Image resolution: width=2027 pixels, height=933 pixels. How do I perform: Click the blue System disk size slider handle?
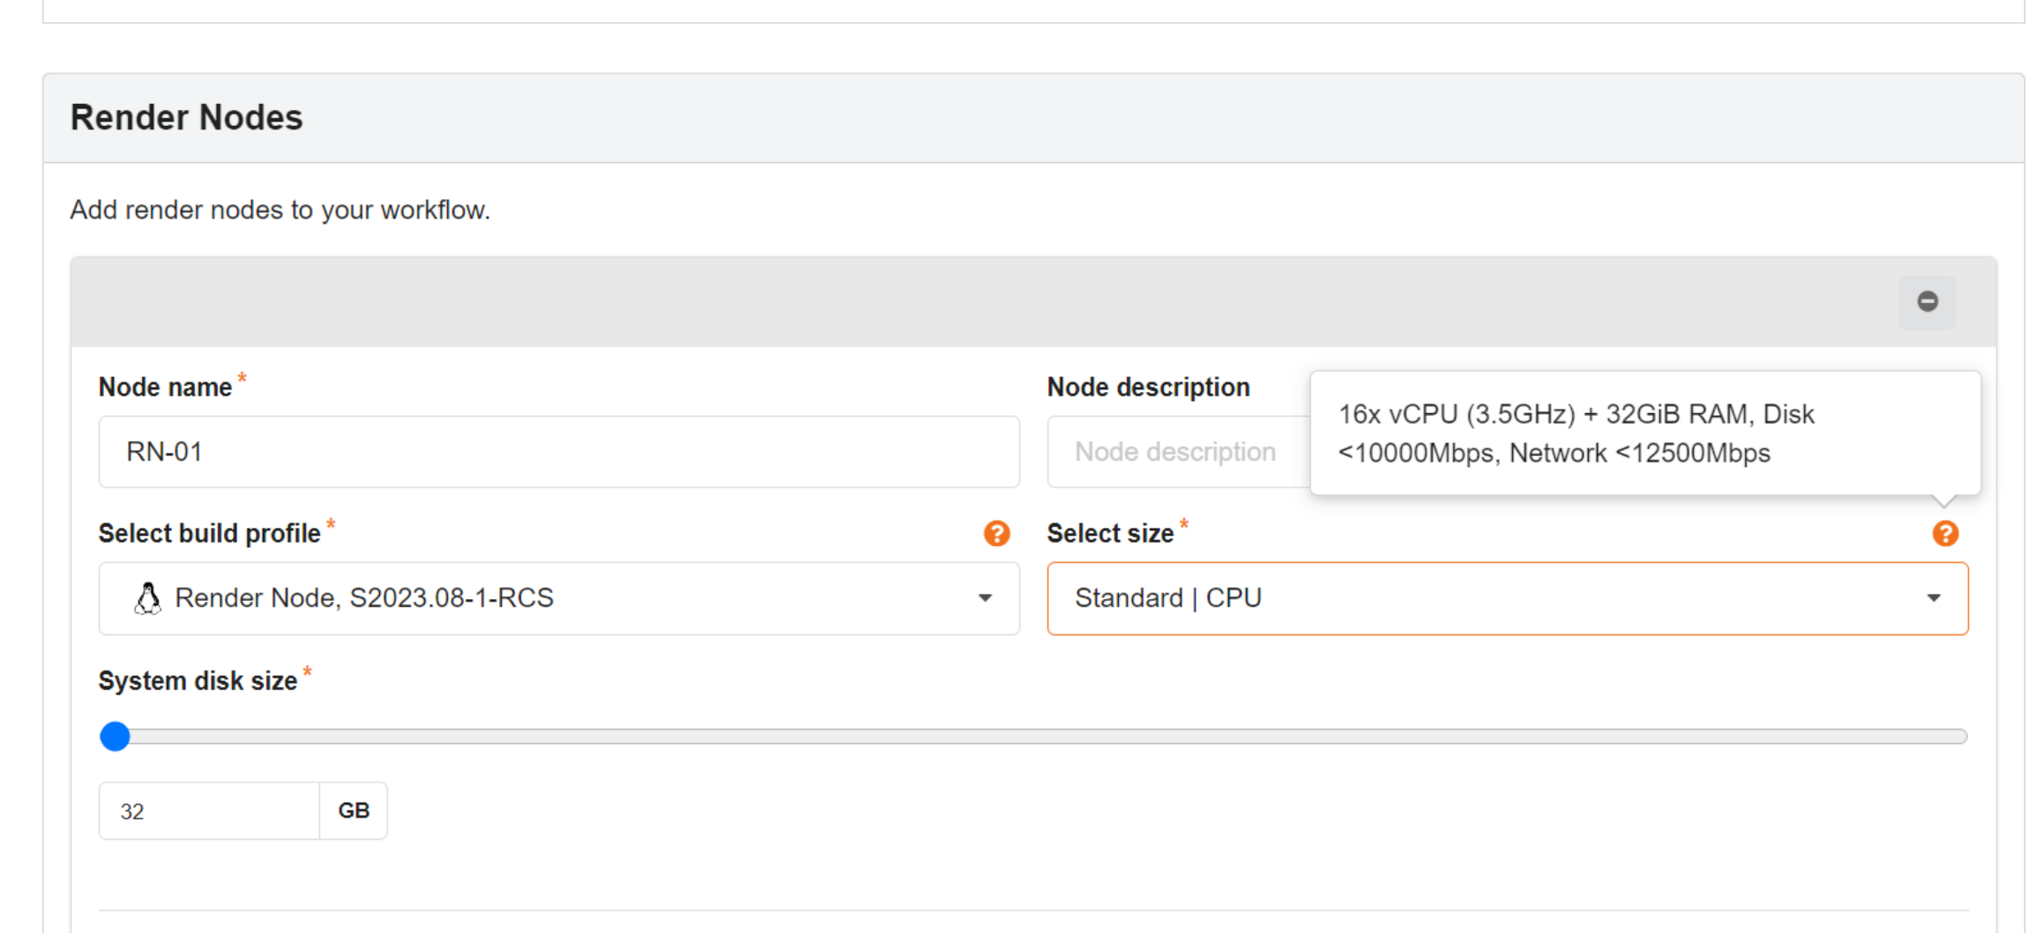coord(115,737)
